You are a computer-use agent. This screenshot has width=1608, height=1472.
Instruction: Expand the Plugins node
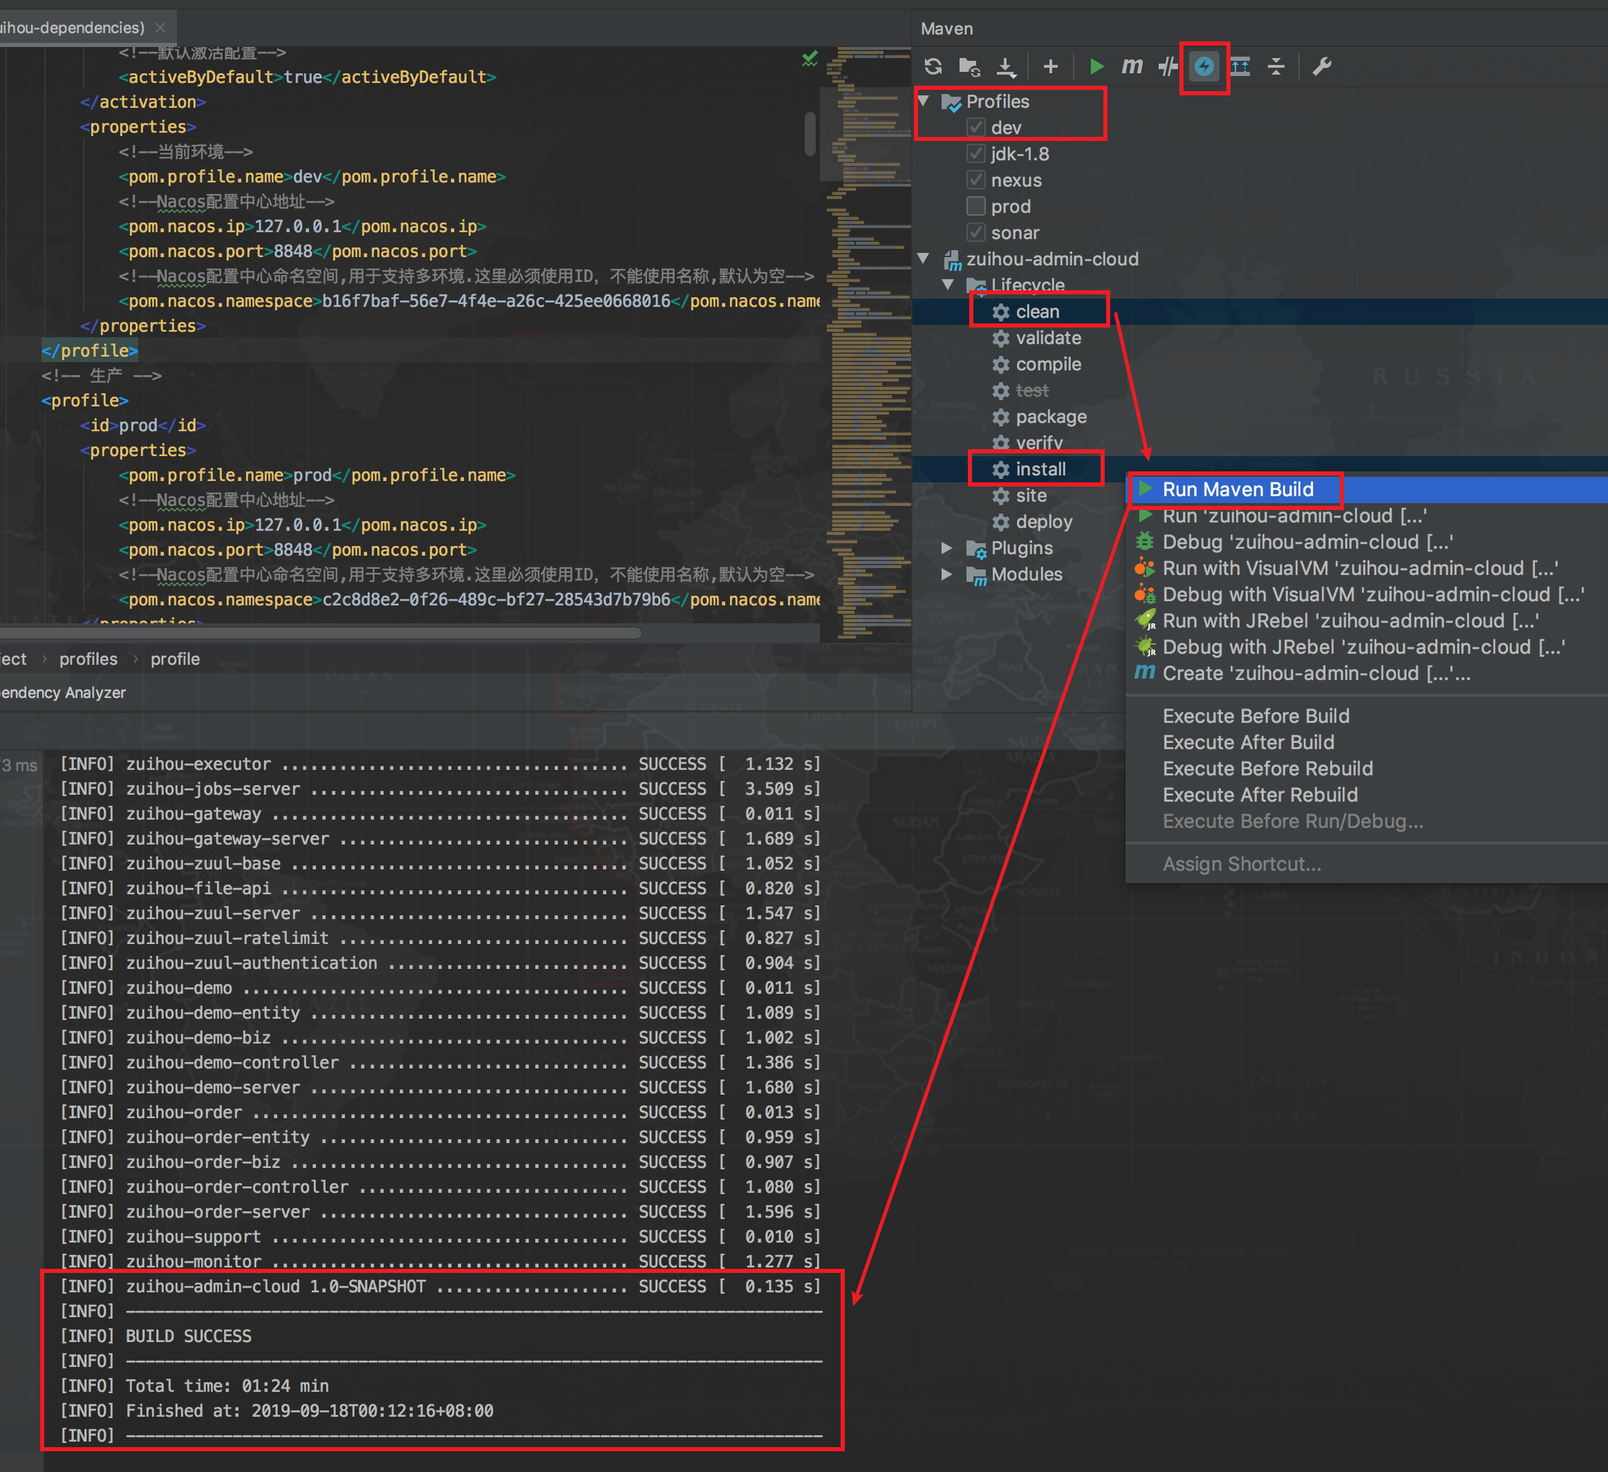click(x=948, y=548)
